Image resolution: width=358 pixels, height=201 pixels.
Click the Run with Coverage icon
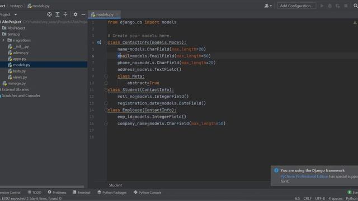pos(338,6)
